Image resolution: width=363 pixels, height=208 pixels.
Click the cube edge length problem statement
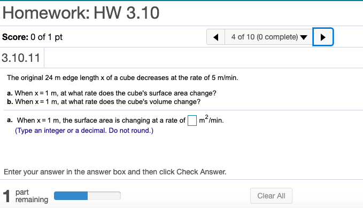coord(122,78)
